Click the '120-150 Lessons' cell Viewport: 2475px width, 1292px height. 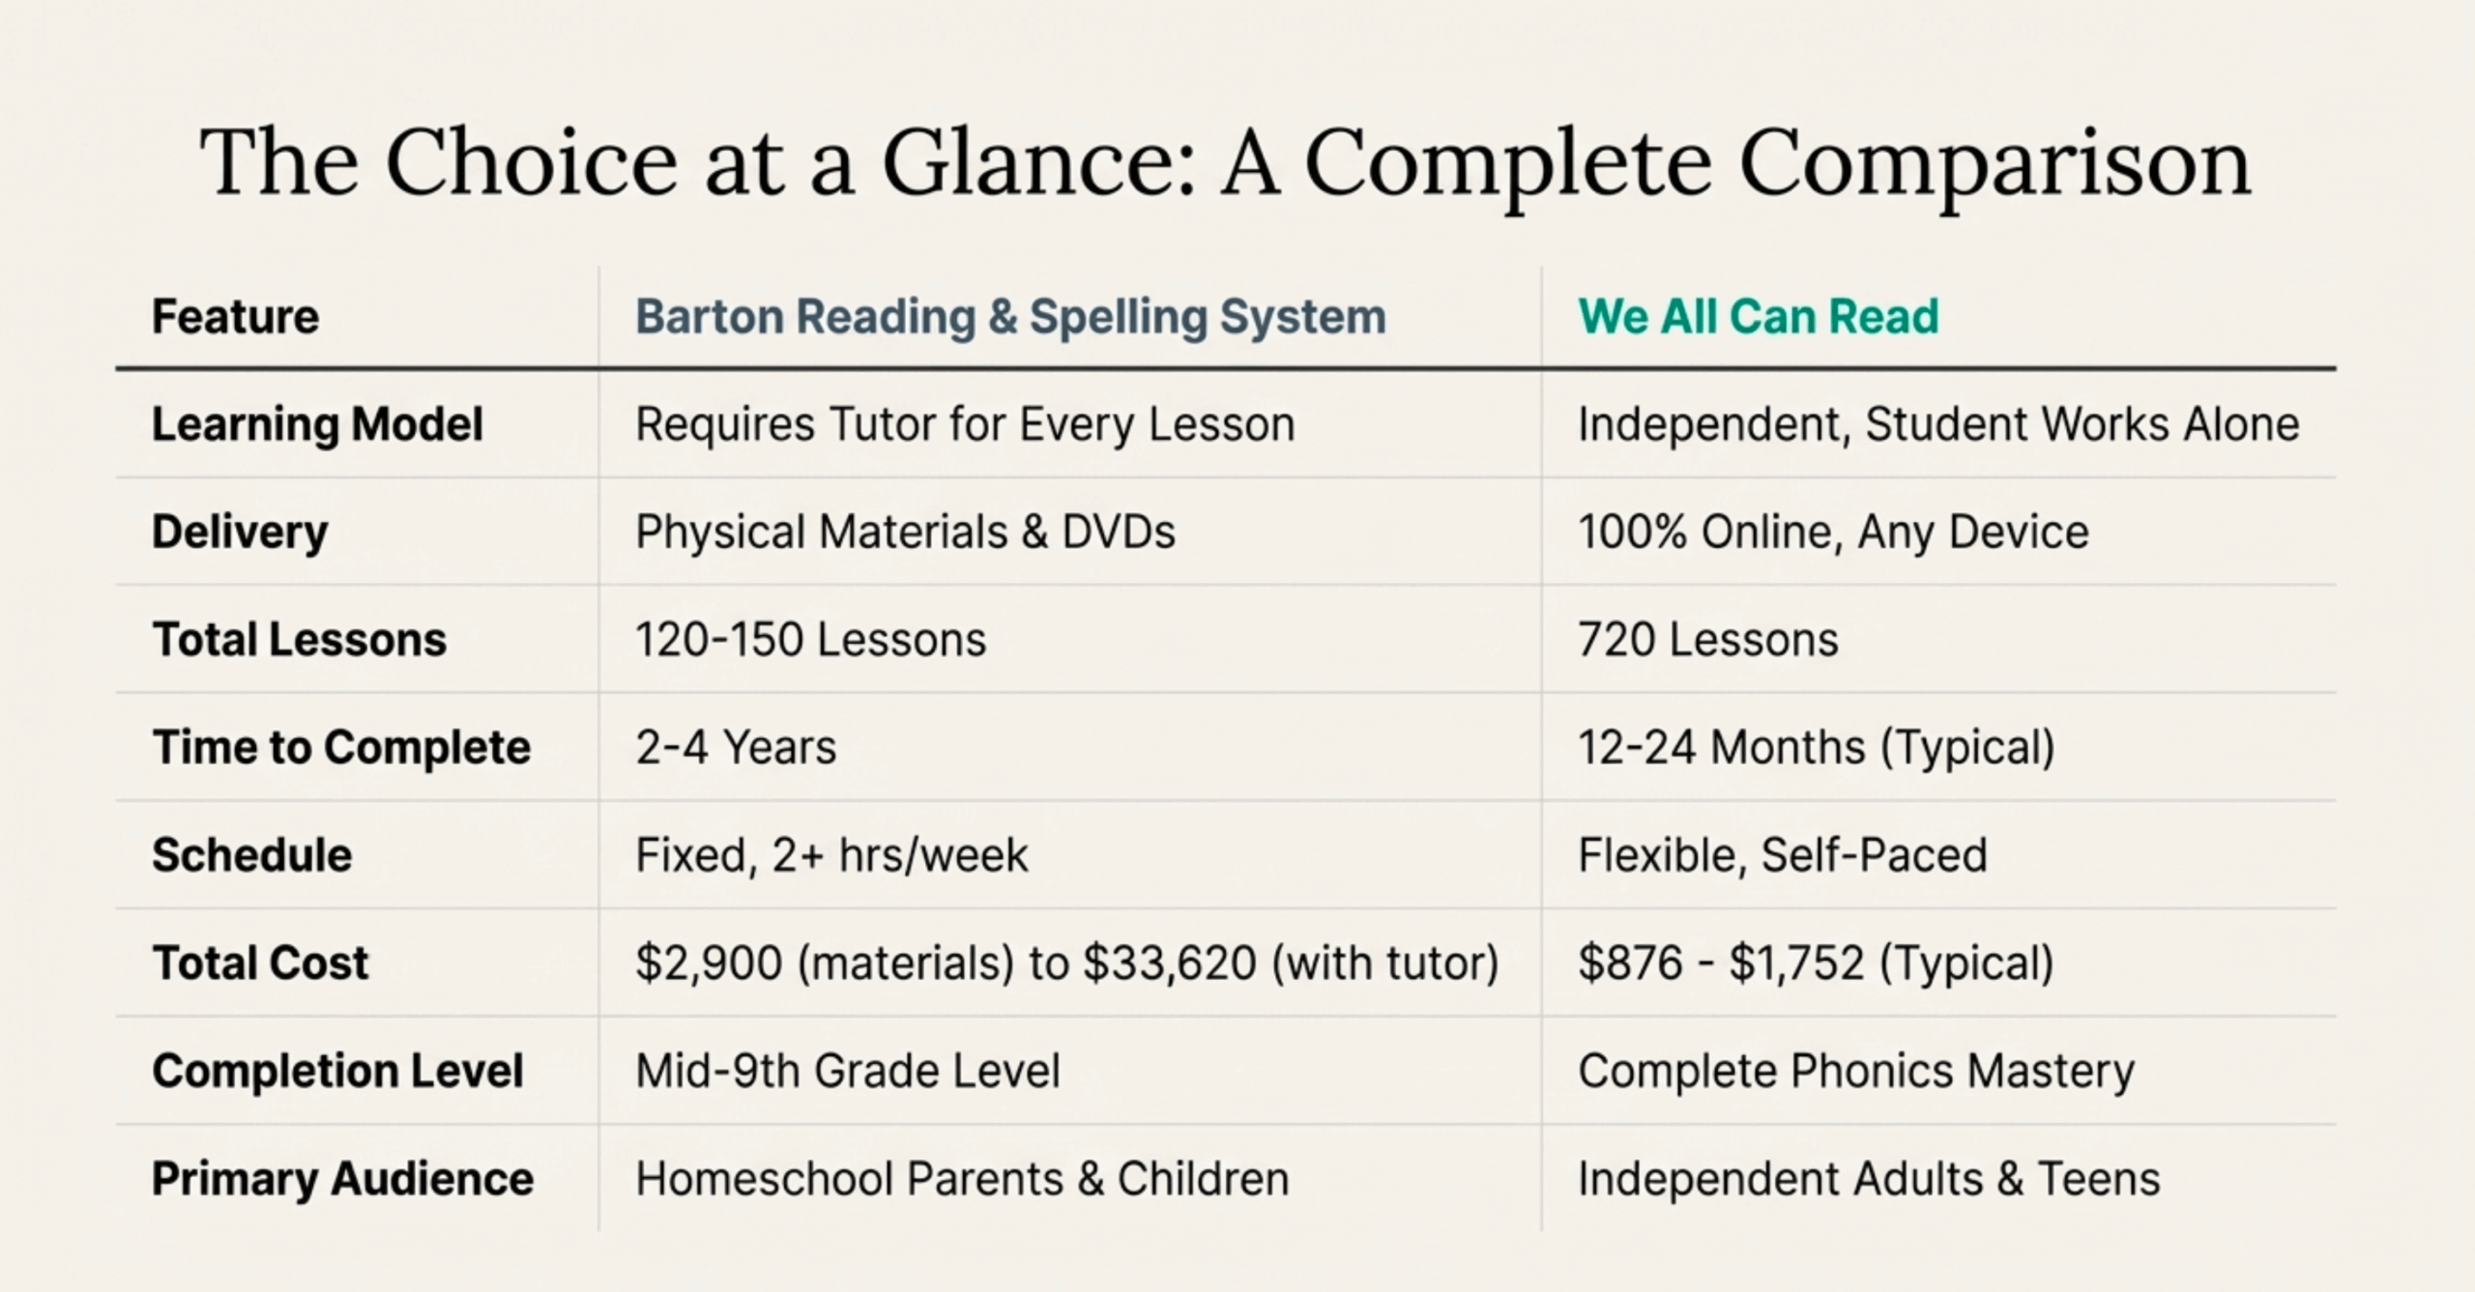pos(810,640)
